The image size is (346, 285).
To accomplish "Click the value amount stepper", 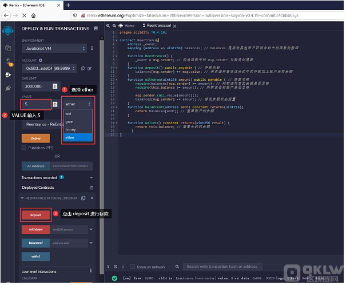I will coord(55,104).
